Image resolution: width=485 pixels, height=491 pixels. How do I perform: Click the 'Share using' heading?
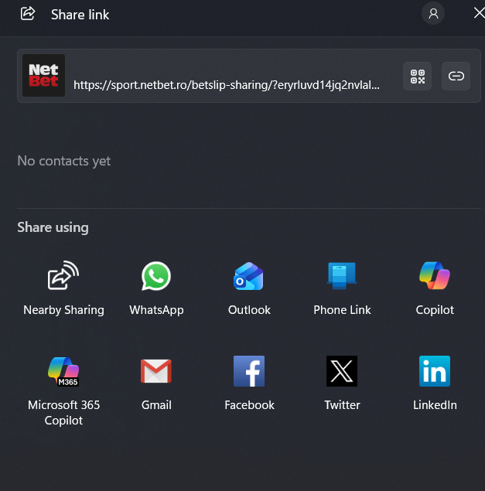tap(53, 227)
